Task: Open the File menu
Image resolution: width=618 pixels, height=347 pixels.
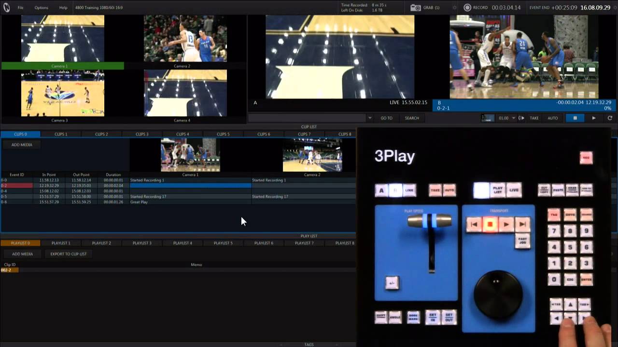Action: pos(20,8)
